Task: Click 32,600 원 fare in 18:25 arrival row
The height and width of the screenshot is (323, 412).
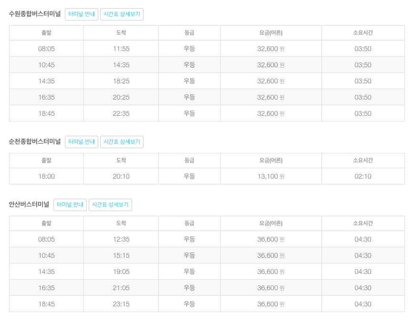Action: pyautogui.click(x=271, y=81)
